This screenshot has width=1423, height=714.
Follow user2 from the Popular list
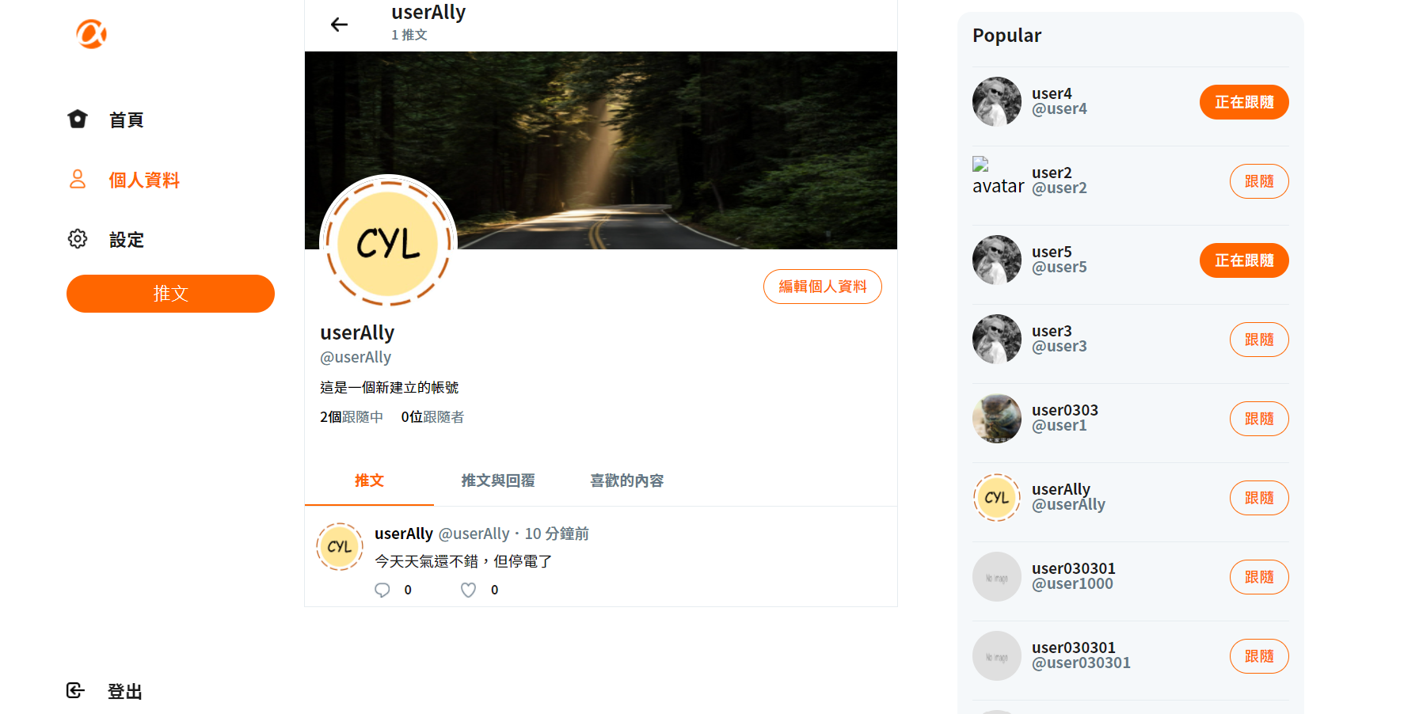pos(1259,181)
